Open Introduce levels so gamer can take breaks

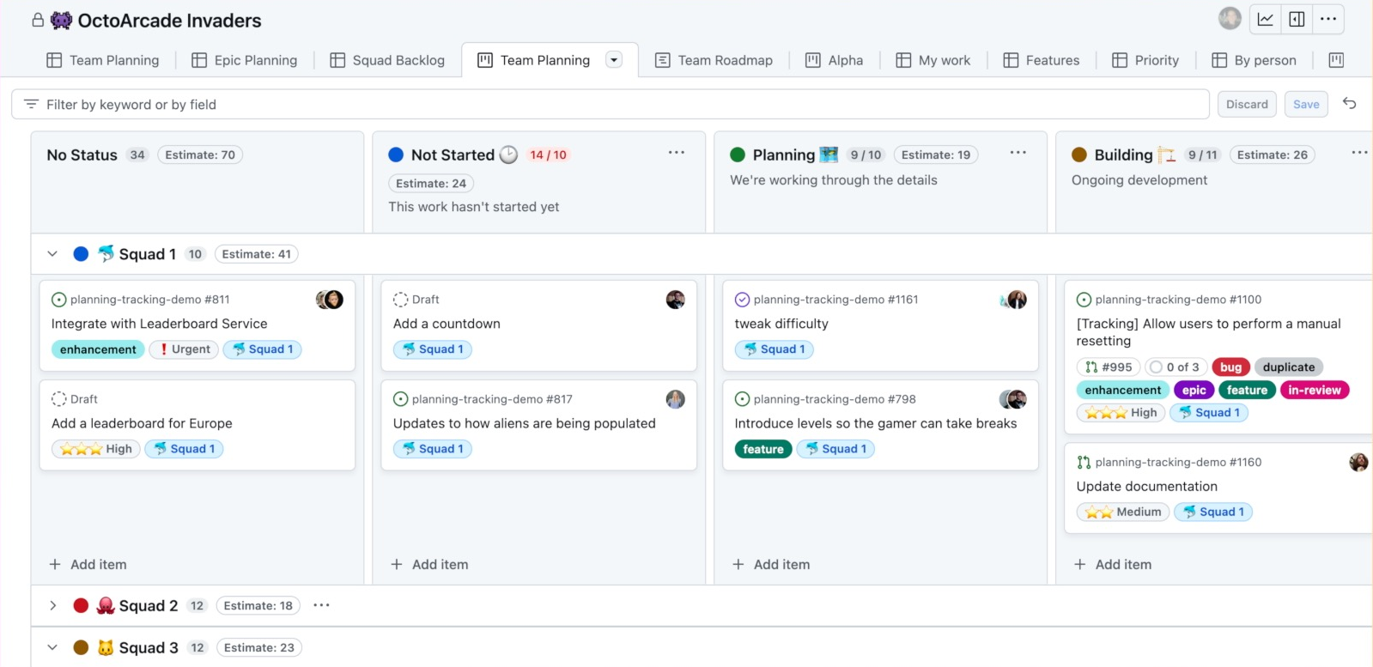point(875,423)
